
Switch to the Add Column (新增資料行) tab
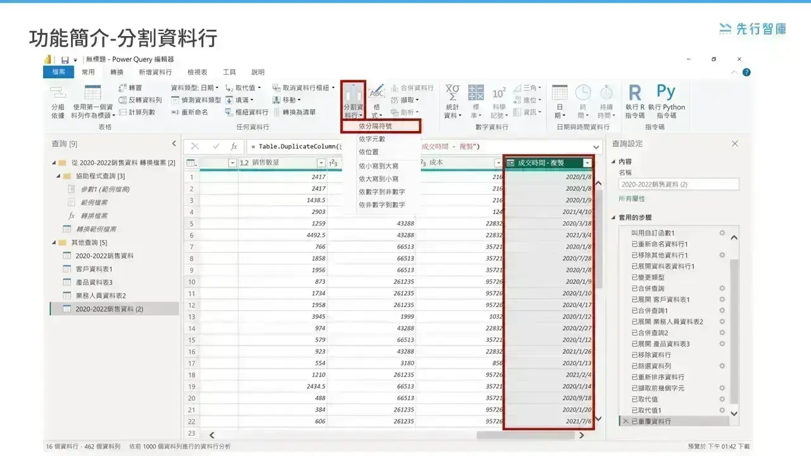point(155,72)
